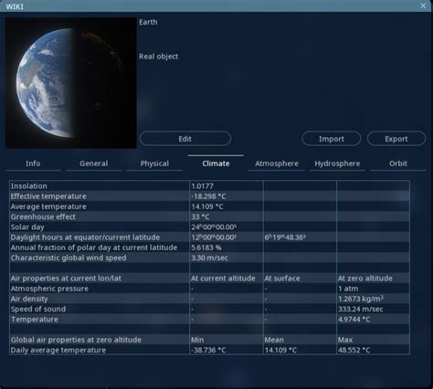The image size is (433, 389).
Task: Select the Atmospheric pressure label
Action: pos(49,289)
